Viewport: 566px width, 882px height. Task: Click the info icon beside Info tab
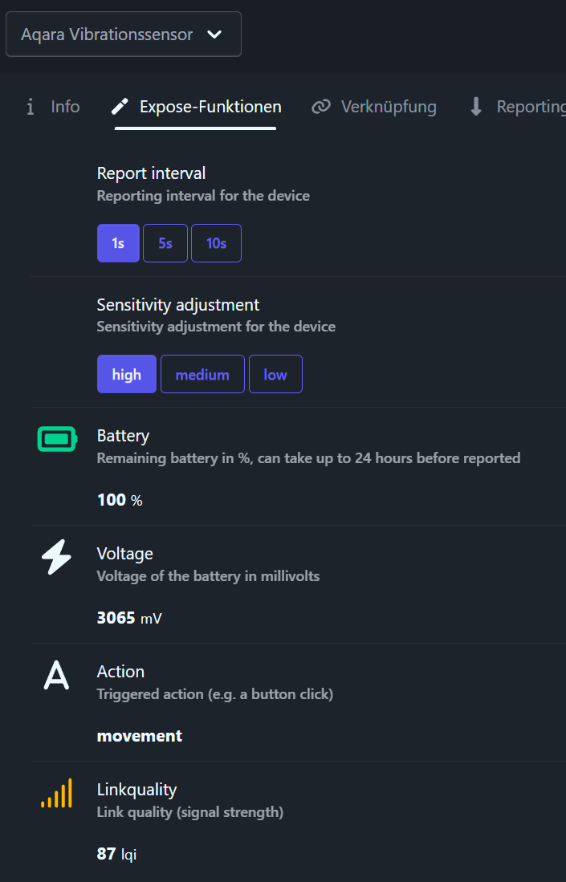[x=31, y=107]
